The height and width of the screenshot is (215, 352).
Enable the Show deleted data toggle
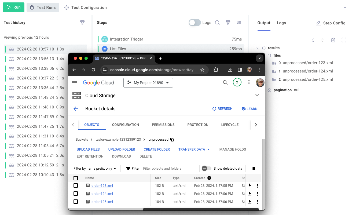pos(206,168)
